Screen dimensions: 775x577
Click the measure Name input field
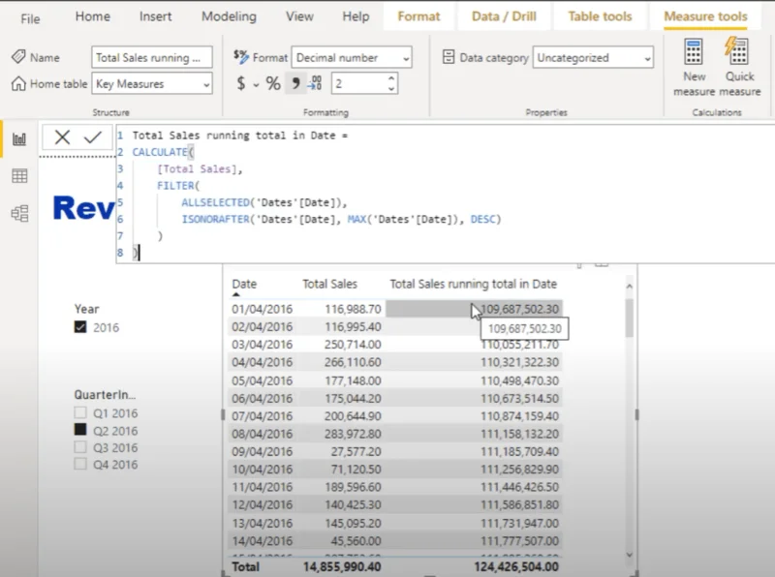point(152,58)
